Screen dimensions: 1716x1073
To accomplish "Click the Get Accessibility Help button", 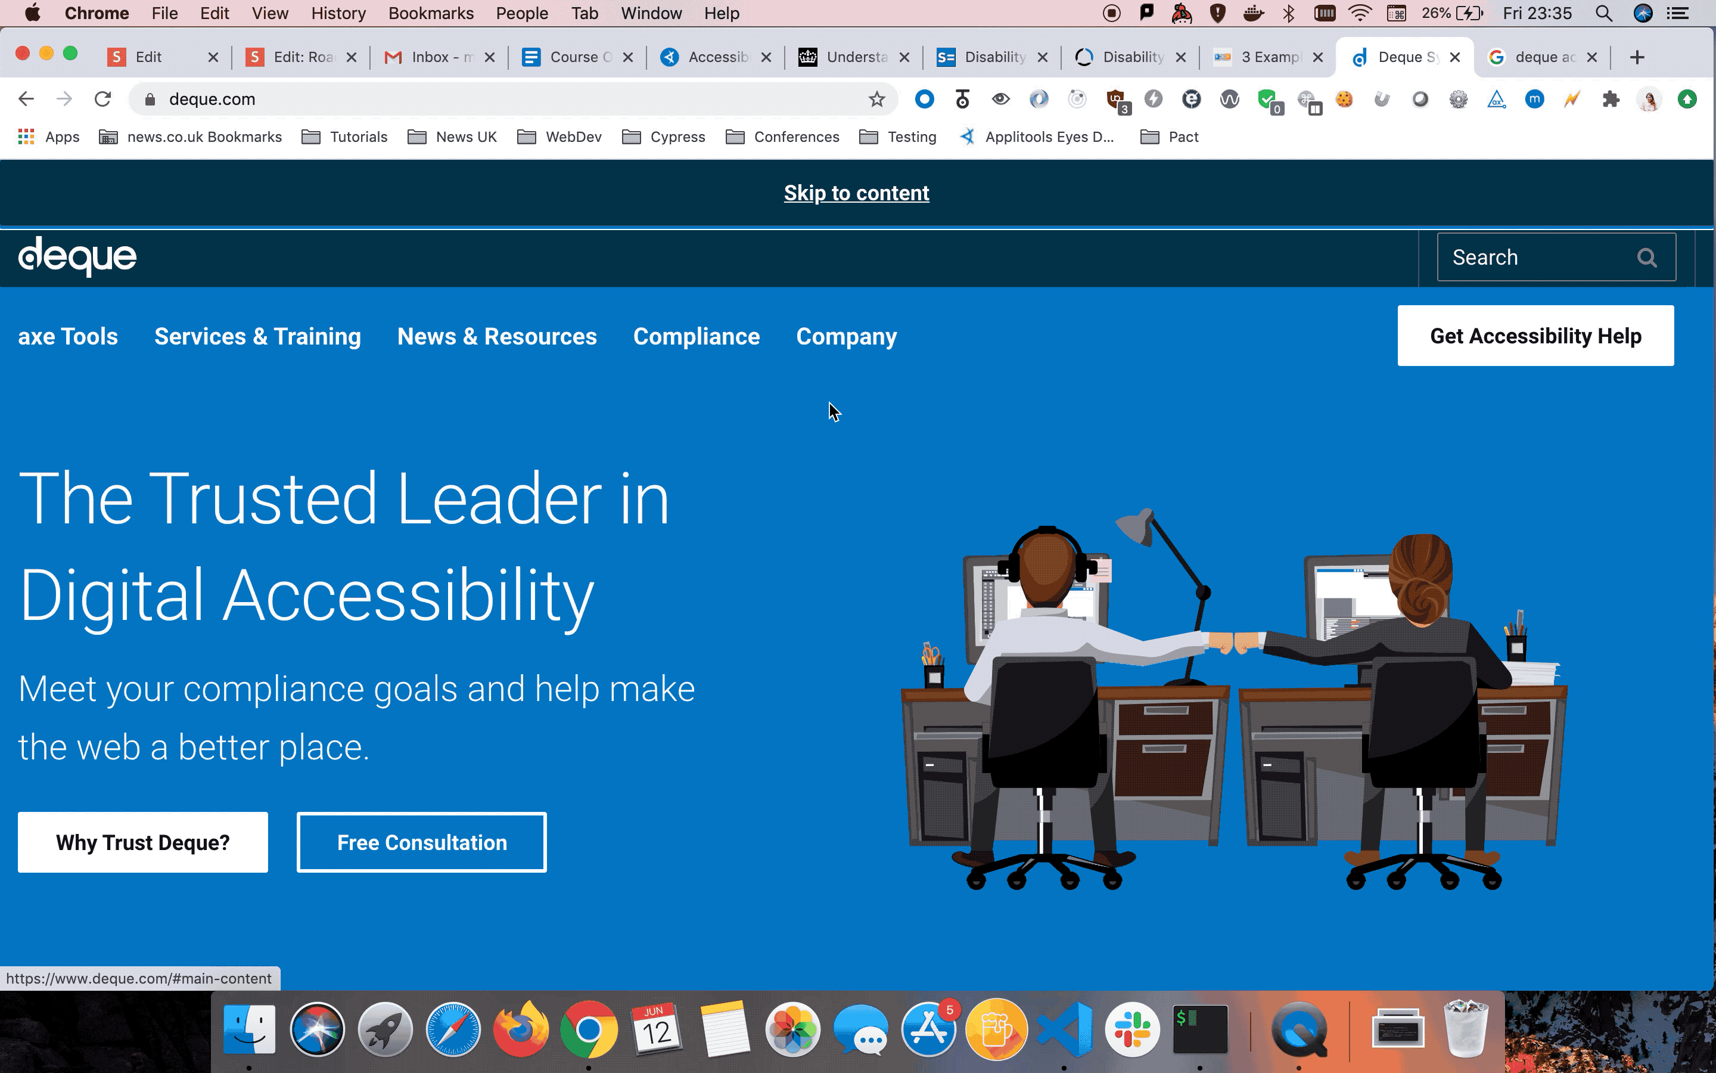I will coord(1535,336).
